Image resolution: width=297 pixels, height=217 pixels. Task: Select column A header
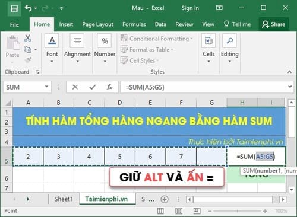pyautogui.click(x=28, y=103)
